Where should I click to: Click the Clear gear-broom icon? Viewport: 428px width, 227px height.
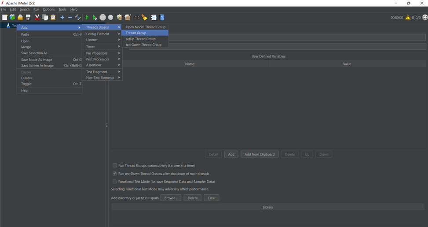119,18
